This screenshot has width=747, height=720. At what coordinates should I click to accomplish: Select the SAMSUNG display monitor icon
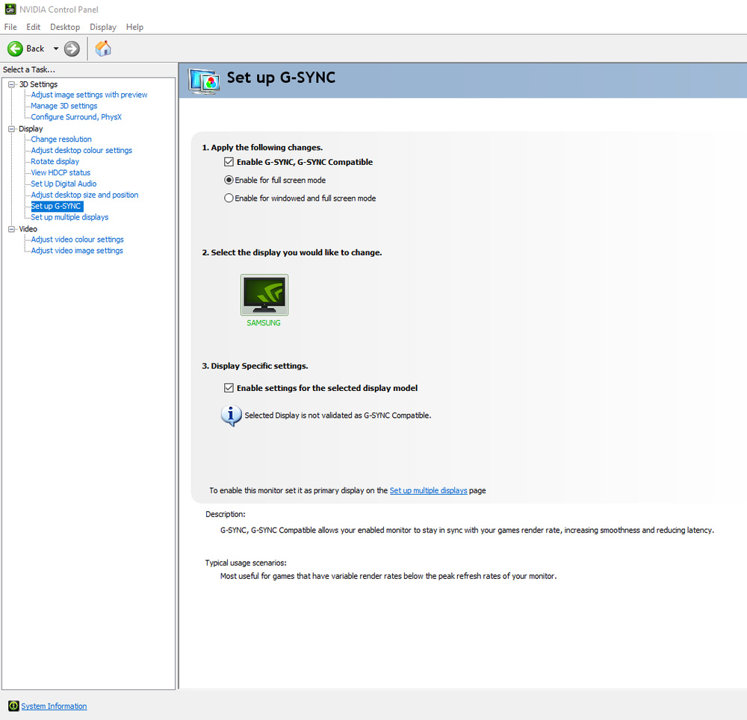click(x=264, y=295)
